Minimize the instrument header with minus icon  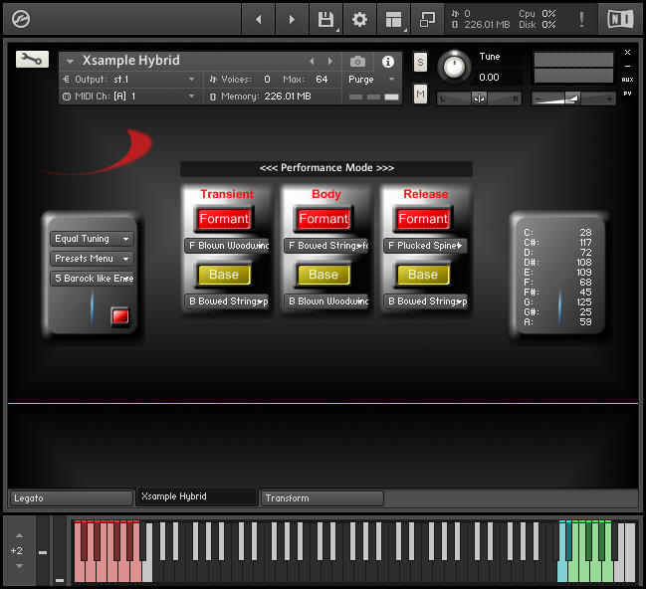pyautogui.click(x=627, y=66)
